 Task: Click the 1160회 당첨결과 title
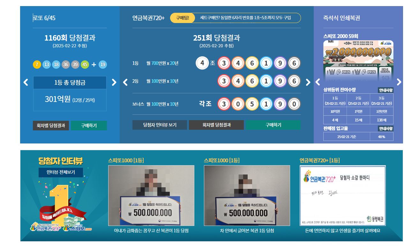(70, 38)
